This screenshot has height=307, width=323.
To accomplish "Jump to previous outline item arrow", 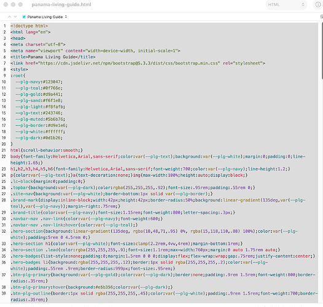I will pyautogui.click(x=9, y=17).
